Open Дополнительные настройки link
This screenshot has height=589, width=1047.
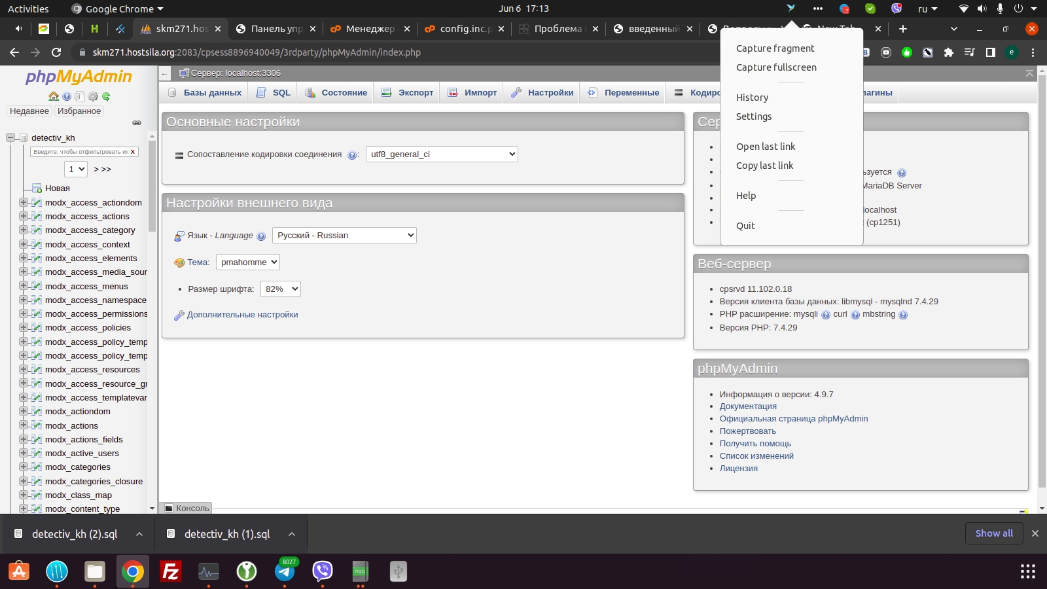coord(242,315)
